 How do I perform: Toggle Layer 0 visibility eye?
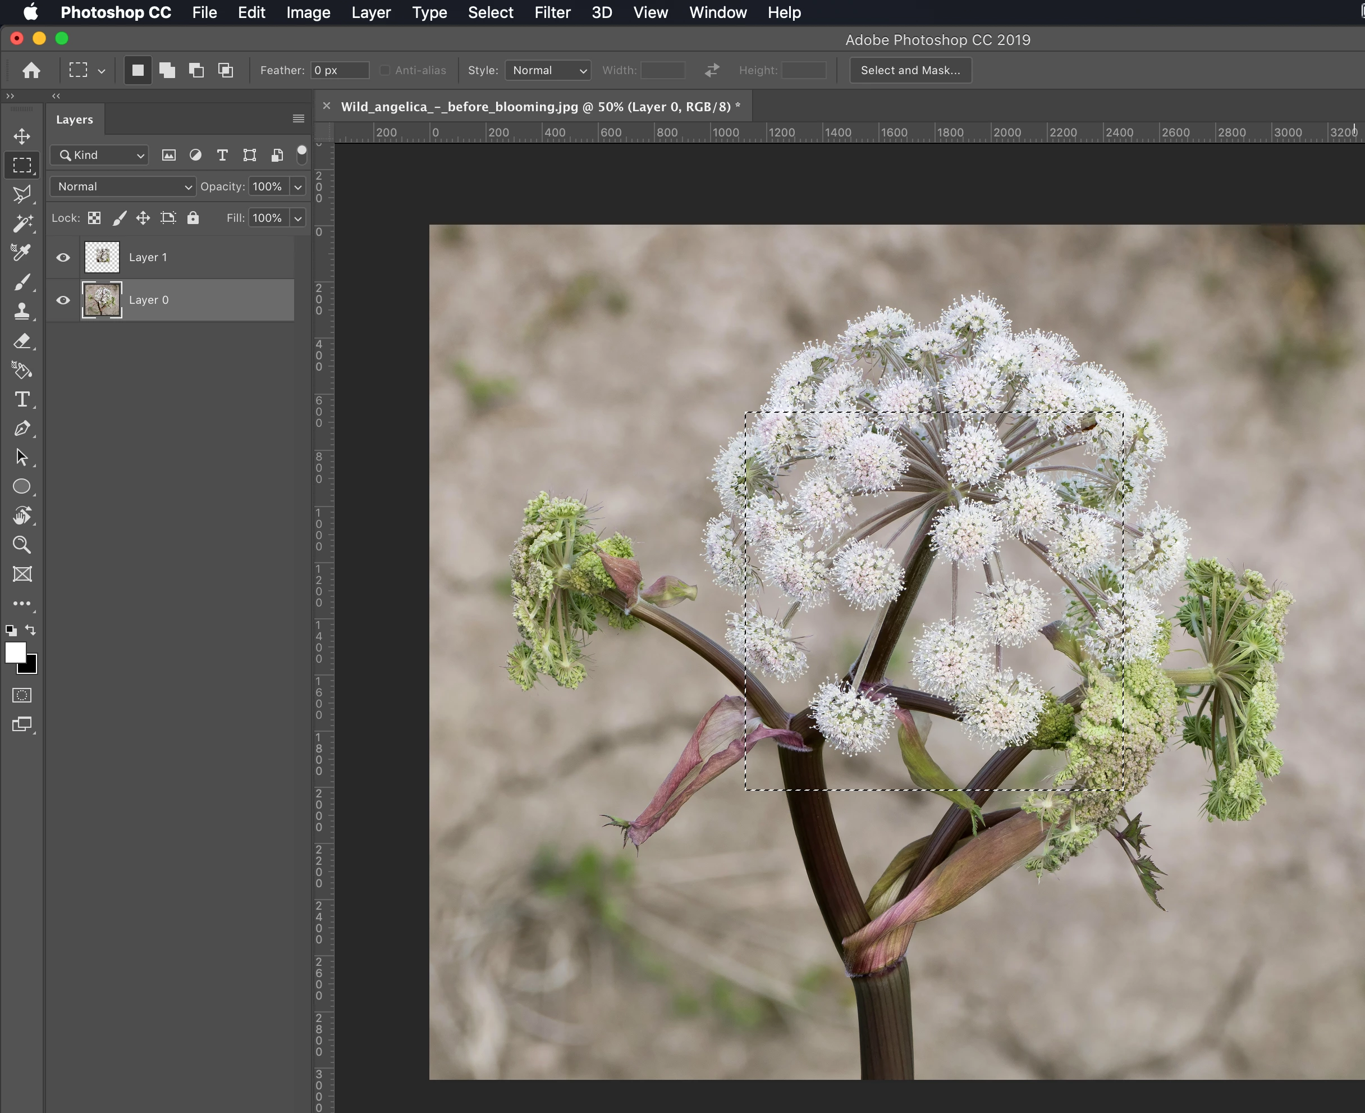pos(63,300)
